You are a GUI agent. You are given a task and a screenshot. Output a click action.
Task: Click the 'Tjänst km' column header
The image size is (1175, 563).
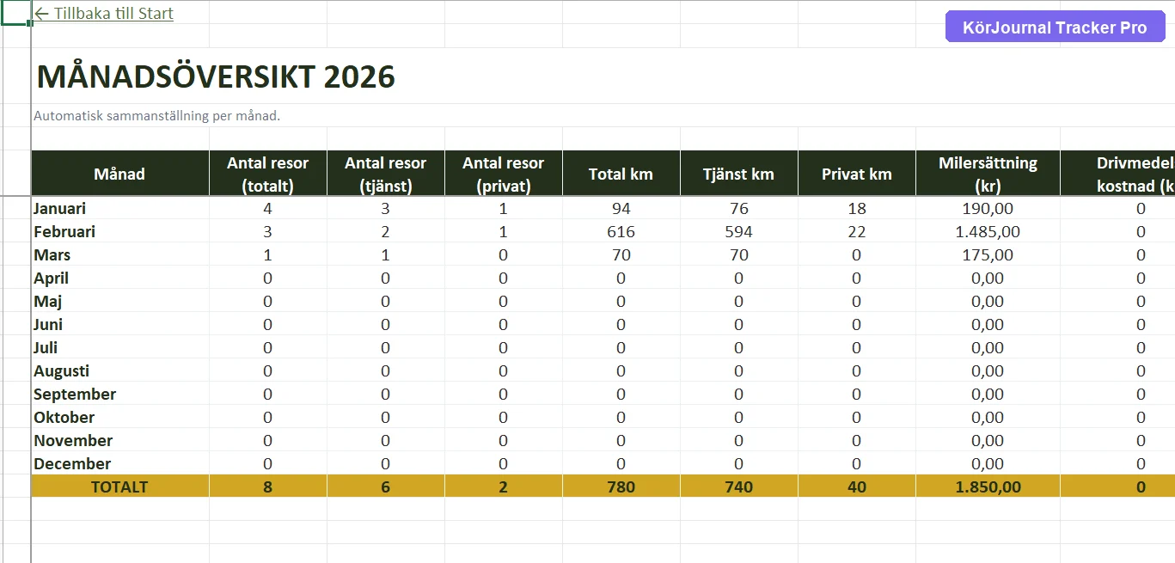tap(738, 174)
